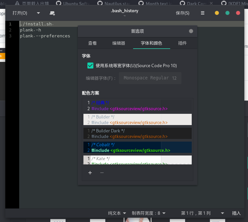This screenshot has height=222, width=248.
Task: Switch to the Month text browser tab
Action: (155, 3)
